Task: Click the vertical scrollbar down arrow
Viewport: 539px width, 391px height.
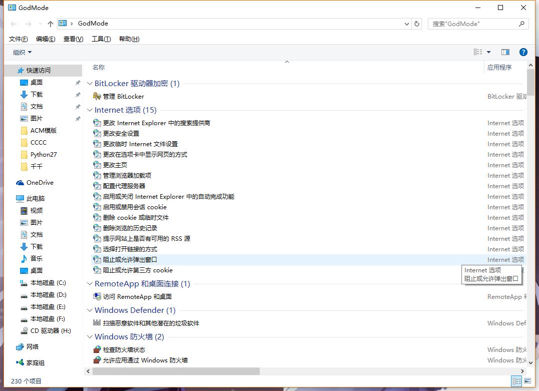Action: click(530, 362)
